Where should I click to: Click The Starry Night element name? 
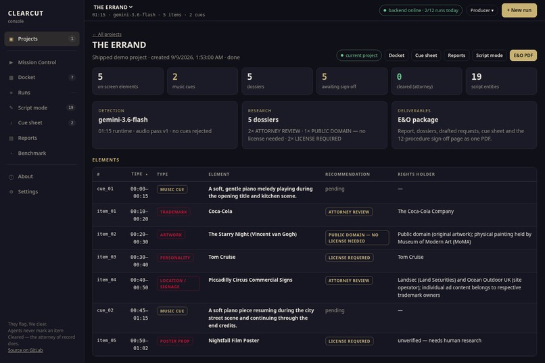click(252, 234)
